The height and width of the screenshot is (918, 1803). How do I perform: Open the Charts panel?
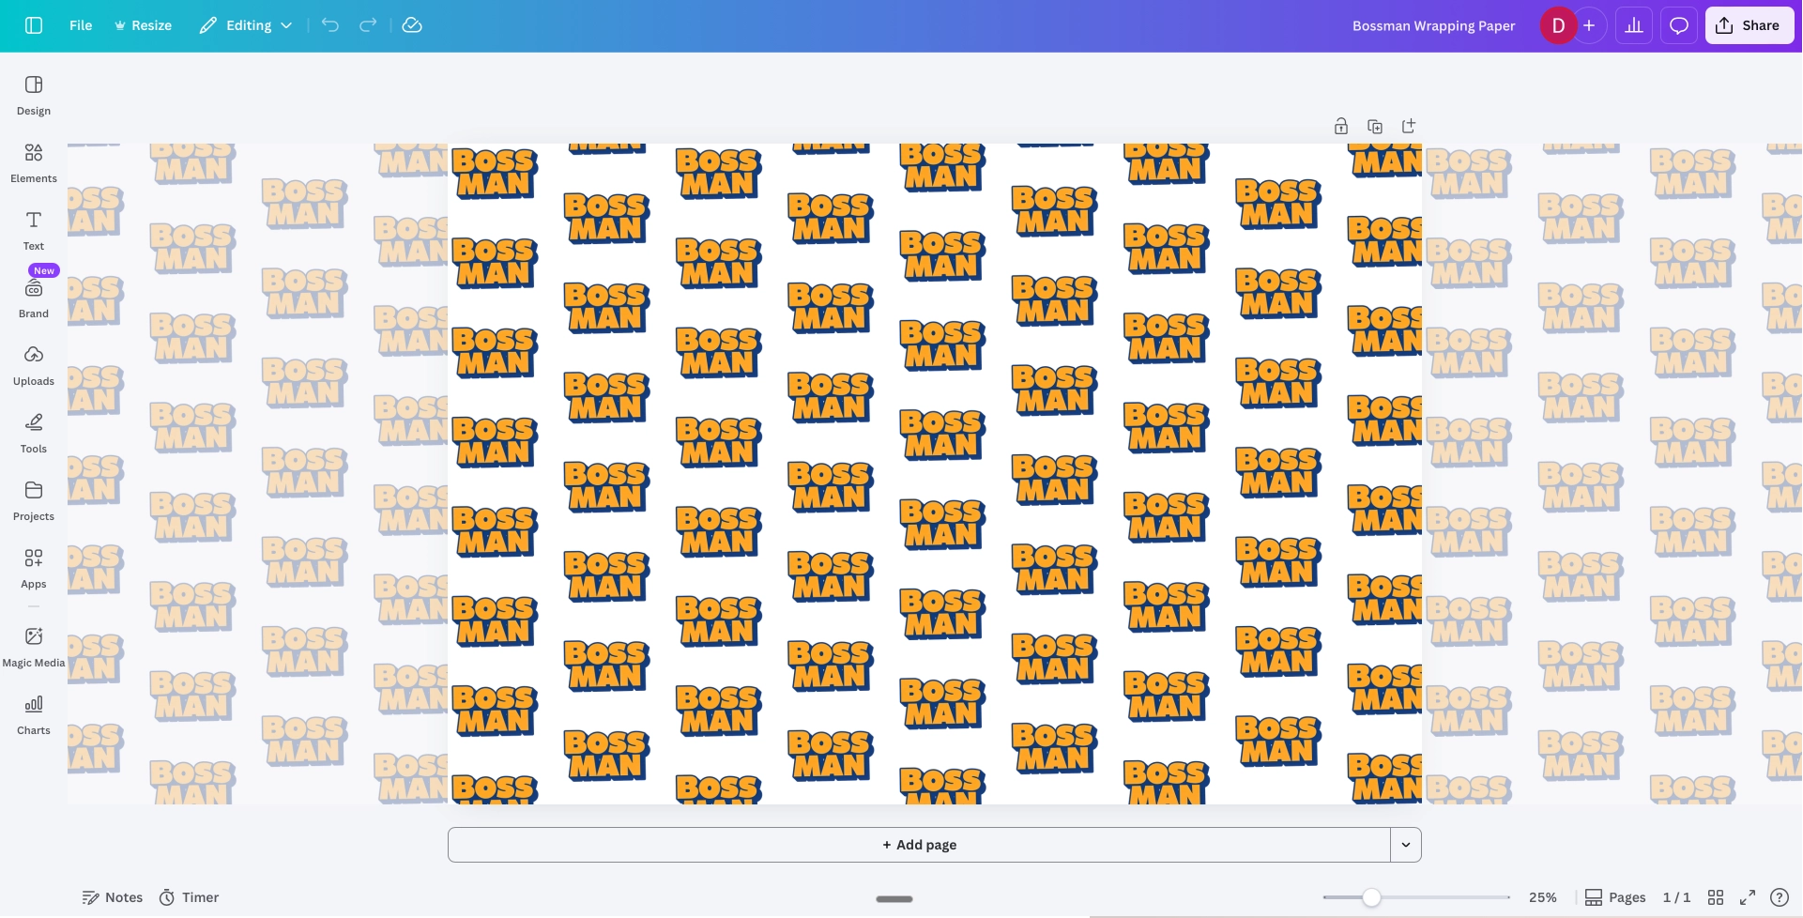[34, 714]
